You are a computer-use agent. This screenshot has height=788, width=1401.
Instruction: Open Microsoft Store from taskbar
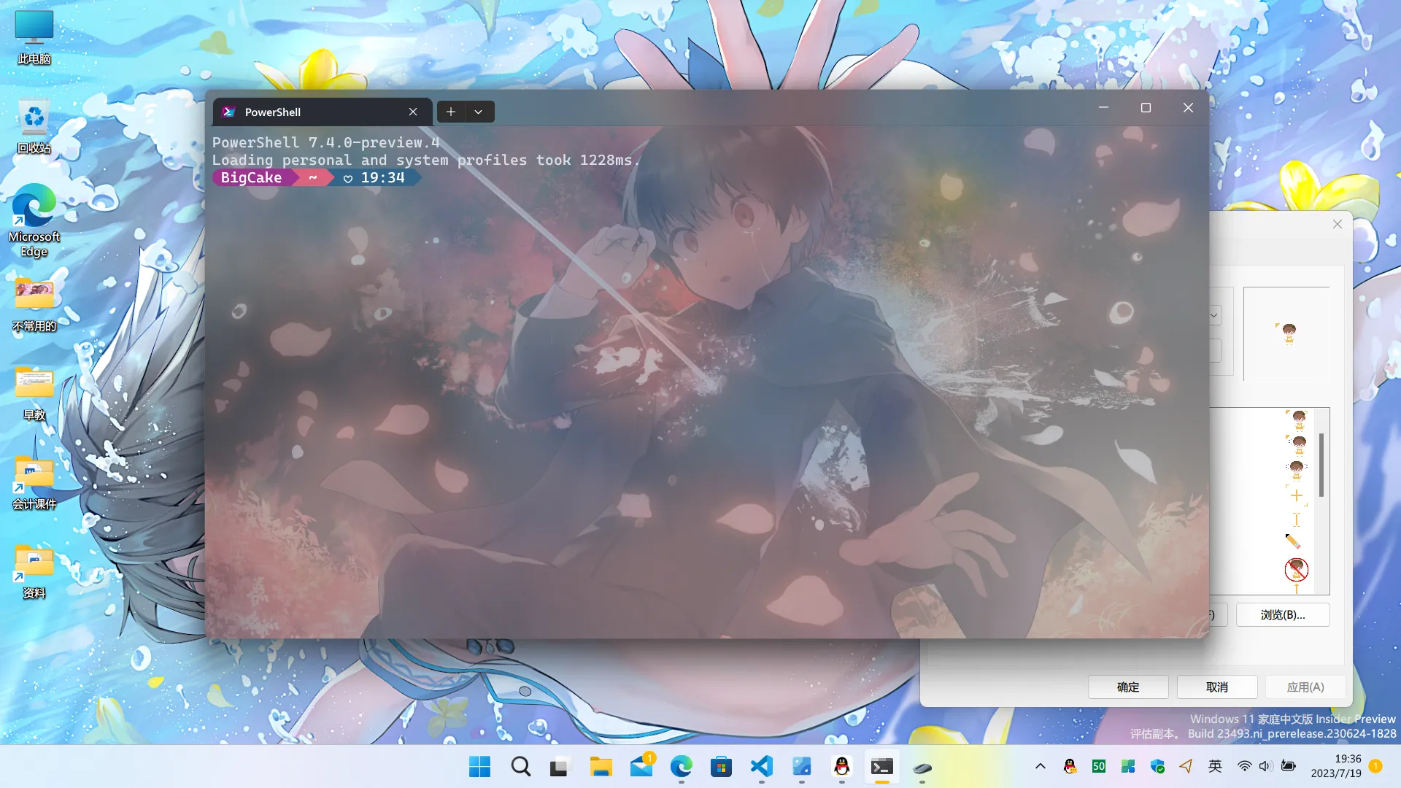click(x=721, y=766)
